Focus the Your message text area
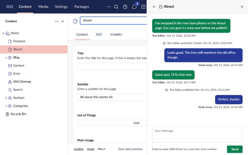248x155 pixels. (197, 135)
